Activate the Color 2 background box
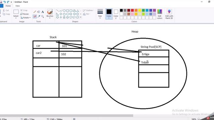Screen dimensions: 214x120 point(116,14)
